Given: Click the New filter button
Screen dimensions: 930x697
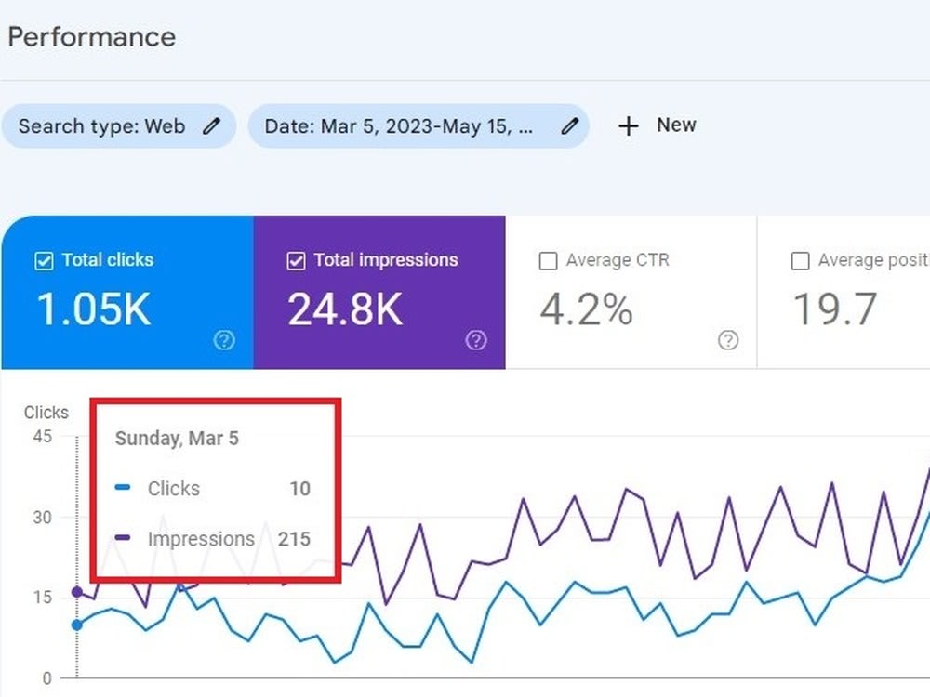Looking at the screenshot, I should (x=658, y=125).
